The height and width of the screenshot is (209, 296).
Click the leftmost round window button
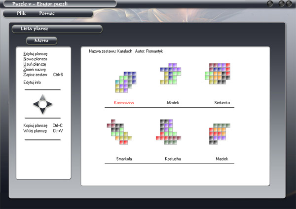(x=270, y=3)
